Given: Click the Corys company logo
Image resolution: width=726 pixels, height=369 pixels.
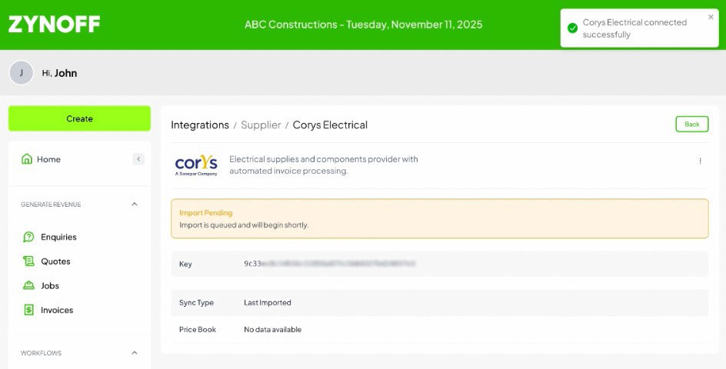Looking at the screenshot, I should coord(196,165).
